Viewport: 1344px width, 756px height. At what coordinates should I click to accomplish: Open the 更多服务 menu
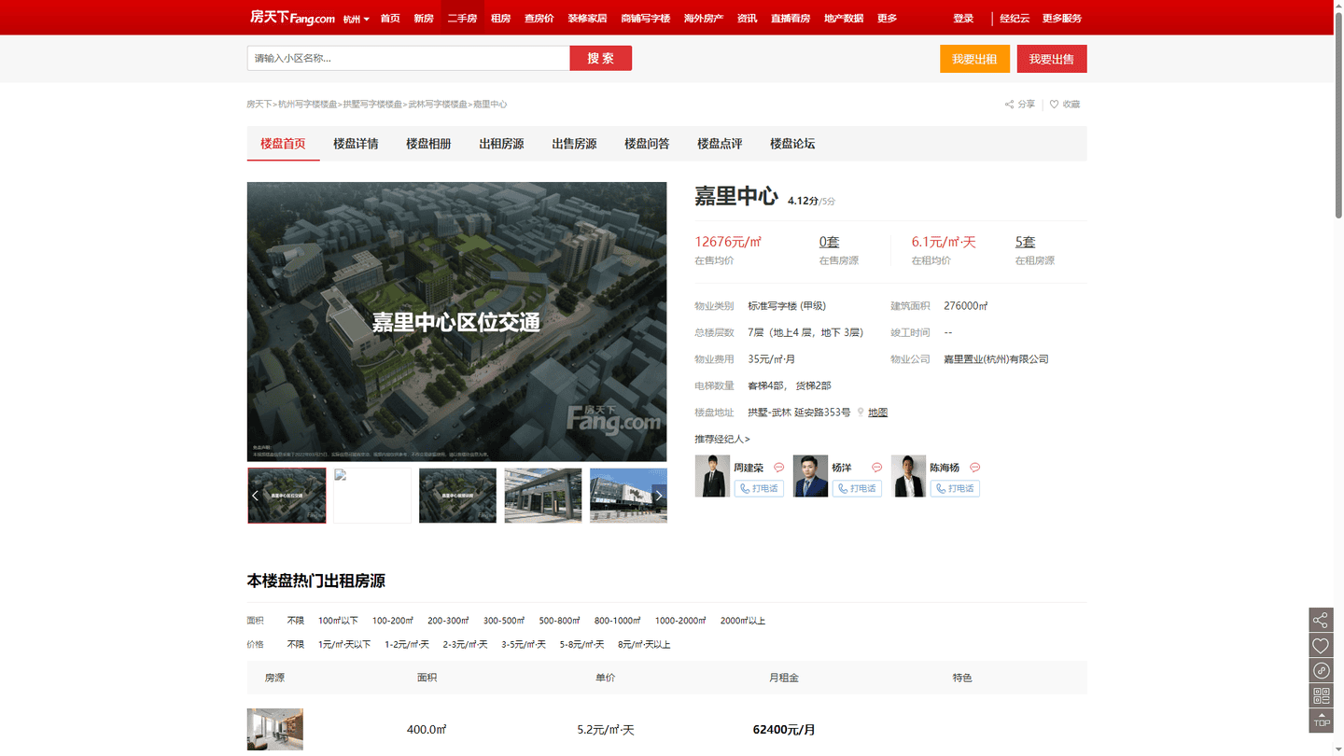pyautogui.click(x=1062, y=19)
